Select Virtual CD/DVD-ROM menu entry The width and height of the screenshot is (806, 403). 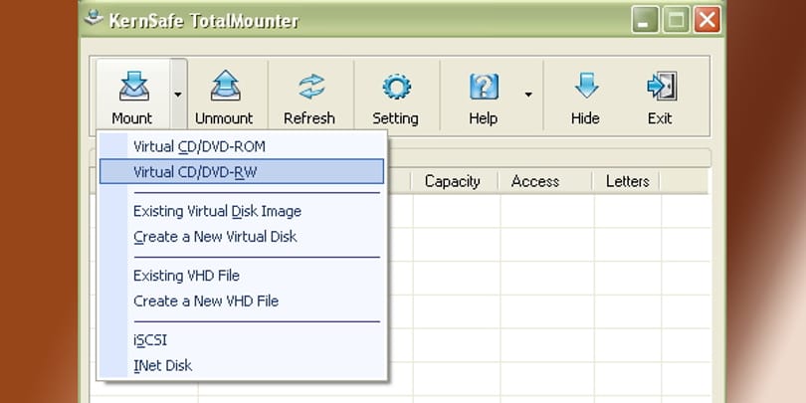click(242, 146)
